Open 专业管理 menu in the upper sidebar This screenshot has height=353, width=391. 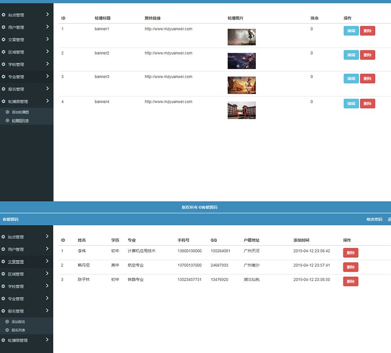pyautogui.click(x=16, y=77)
